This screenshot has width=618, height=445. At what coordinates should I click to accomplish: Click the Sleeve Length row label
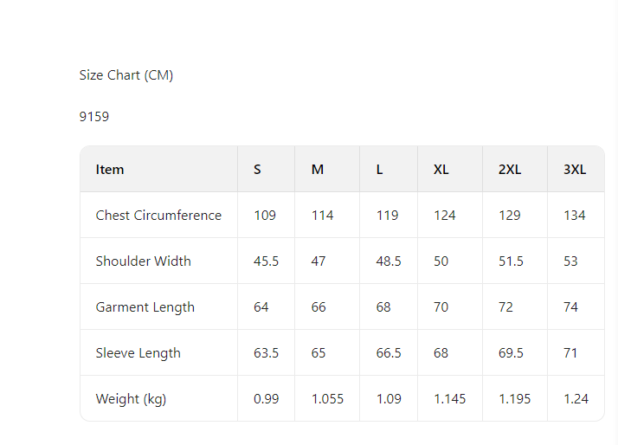coord(138,352)
